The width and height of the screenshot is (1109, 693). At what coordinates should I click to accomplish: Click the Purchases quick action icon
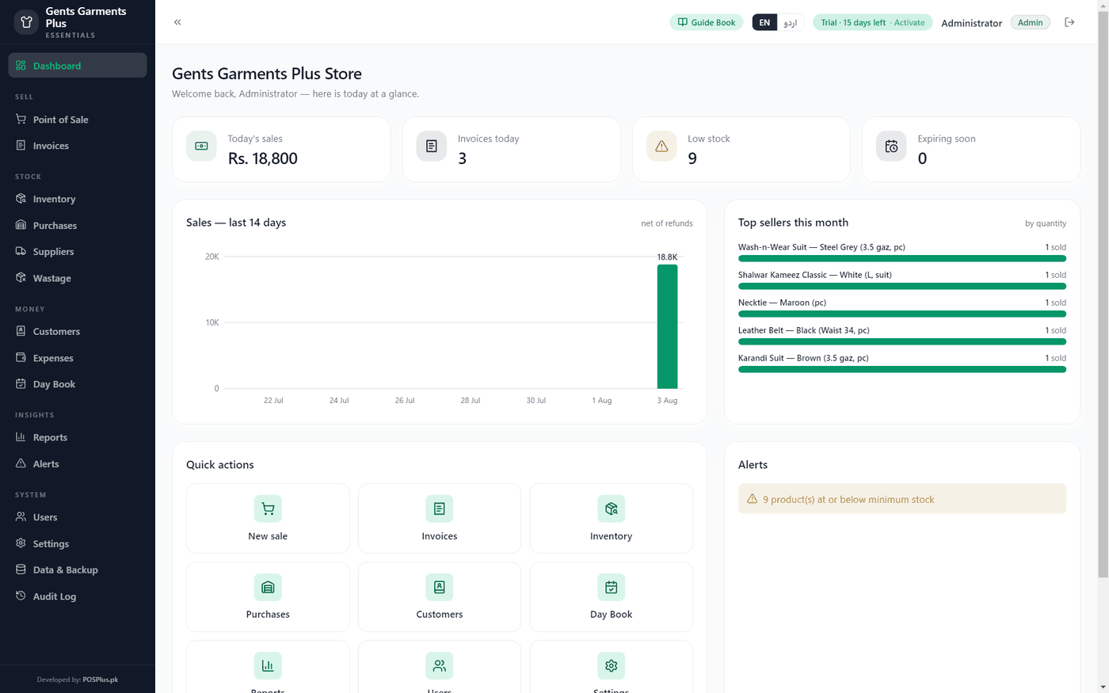268,587
